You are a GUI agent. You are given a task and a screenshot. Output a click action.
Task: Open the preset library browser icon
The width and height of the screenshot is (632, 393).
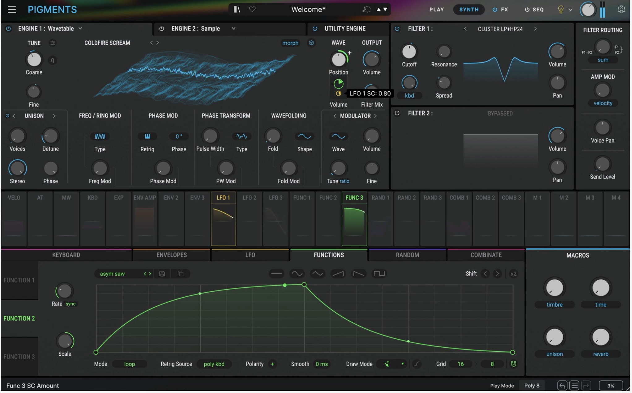[237, 10]
